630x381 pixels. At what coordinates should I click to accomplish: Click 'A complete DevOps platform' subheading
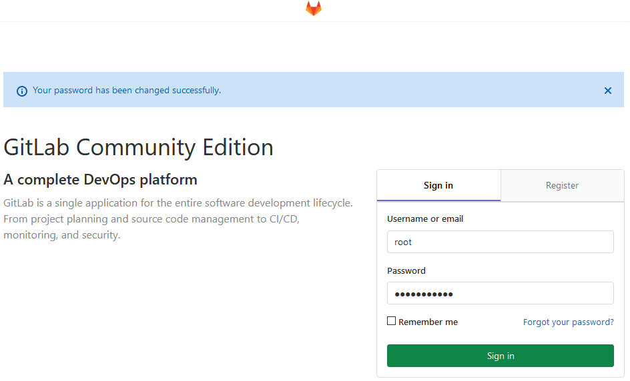coord(101,180)
